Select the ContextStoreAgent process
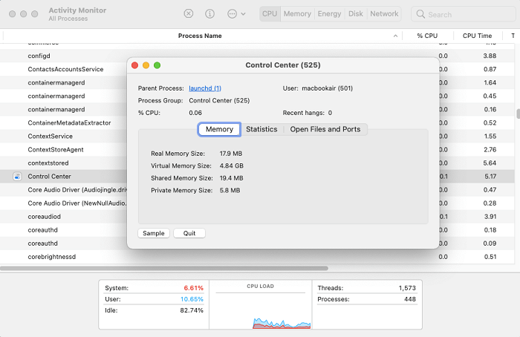The image size is (520, 337). point(56,150)
